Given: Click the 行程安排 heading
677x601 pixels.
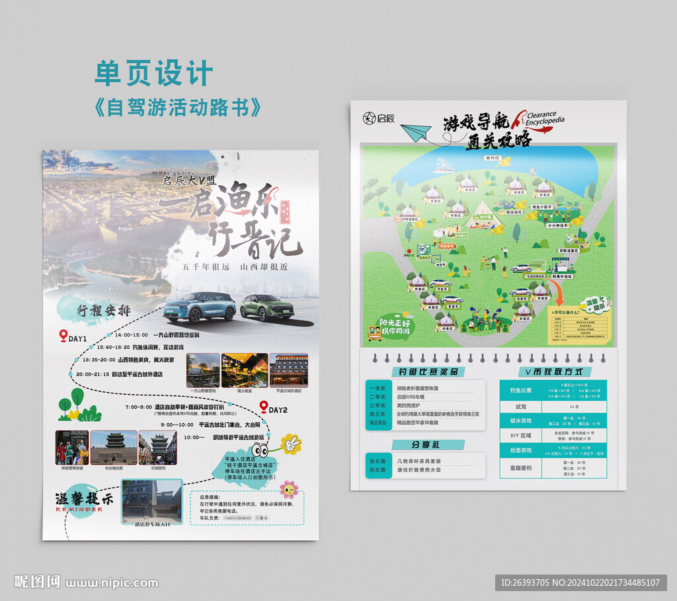Looking at the screenshot, I should pos(104,311).
